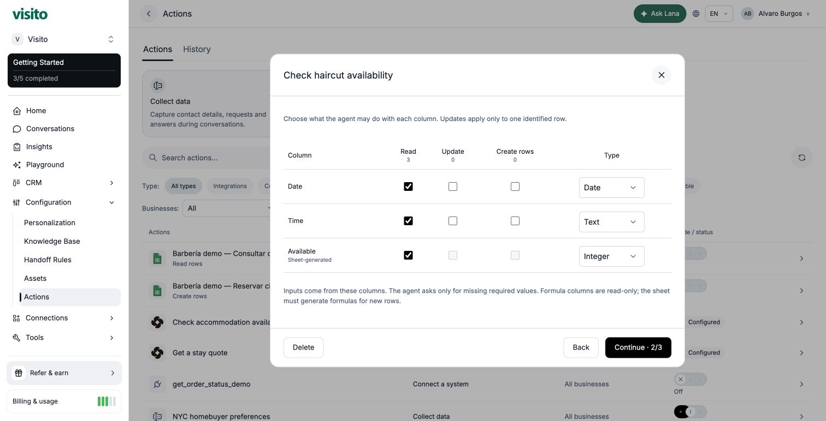Image resolution: width=826 pixels, height=421 pixels.
Task: Click the language globe icon
Action: click(696, 14)
